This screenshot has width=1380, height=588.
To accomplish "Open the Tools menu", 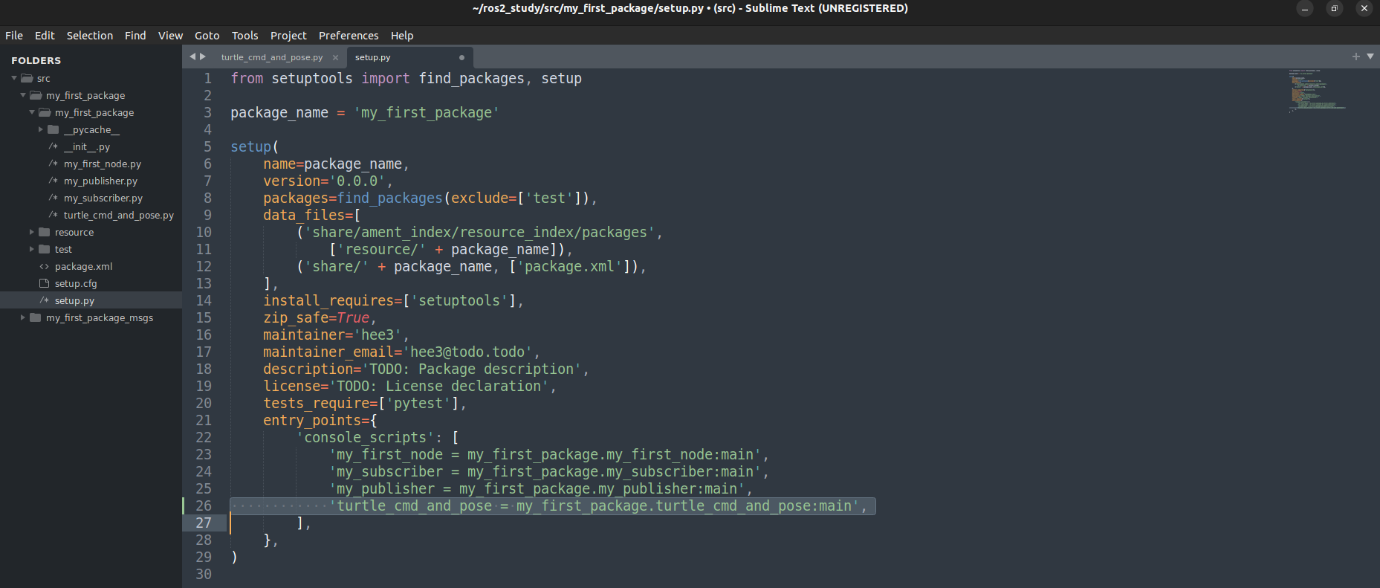I will click(245, 36).
